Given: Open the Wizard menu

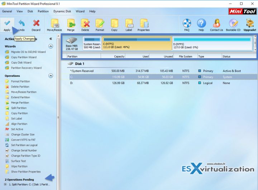Looking at the screenshot, I should point(80,11).
